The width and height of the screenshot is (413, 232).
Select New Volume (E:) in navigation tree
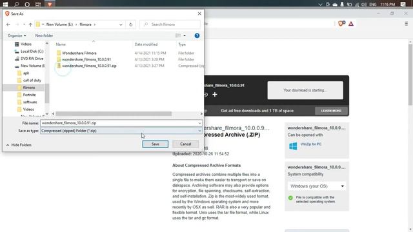[32, 66]
